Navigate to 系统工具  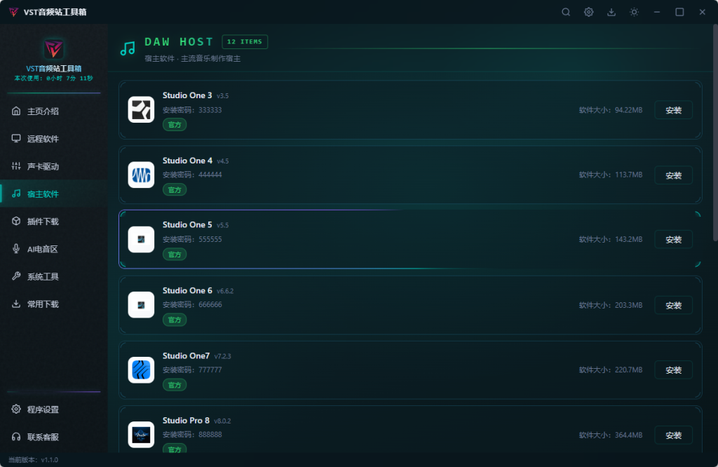point(53,276)
